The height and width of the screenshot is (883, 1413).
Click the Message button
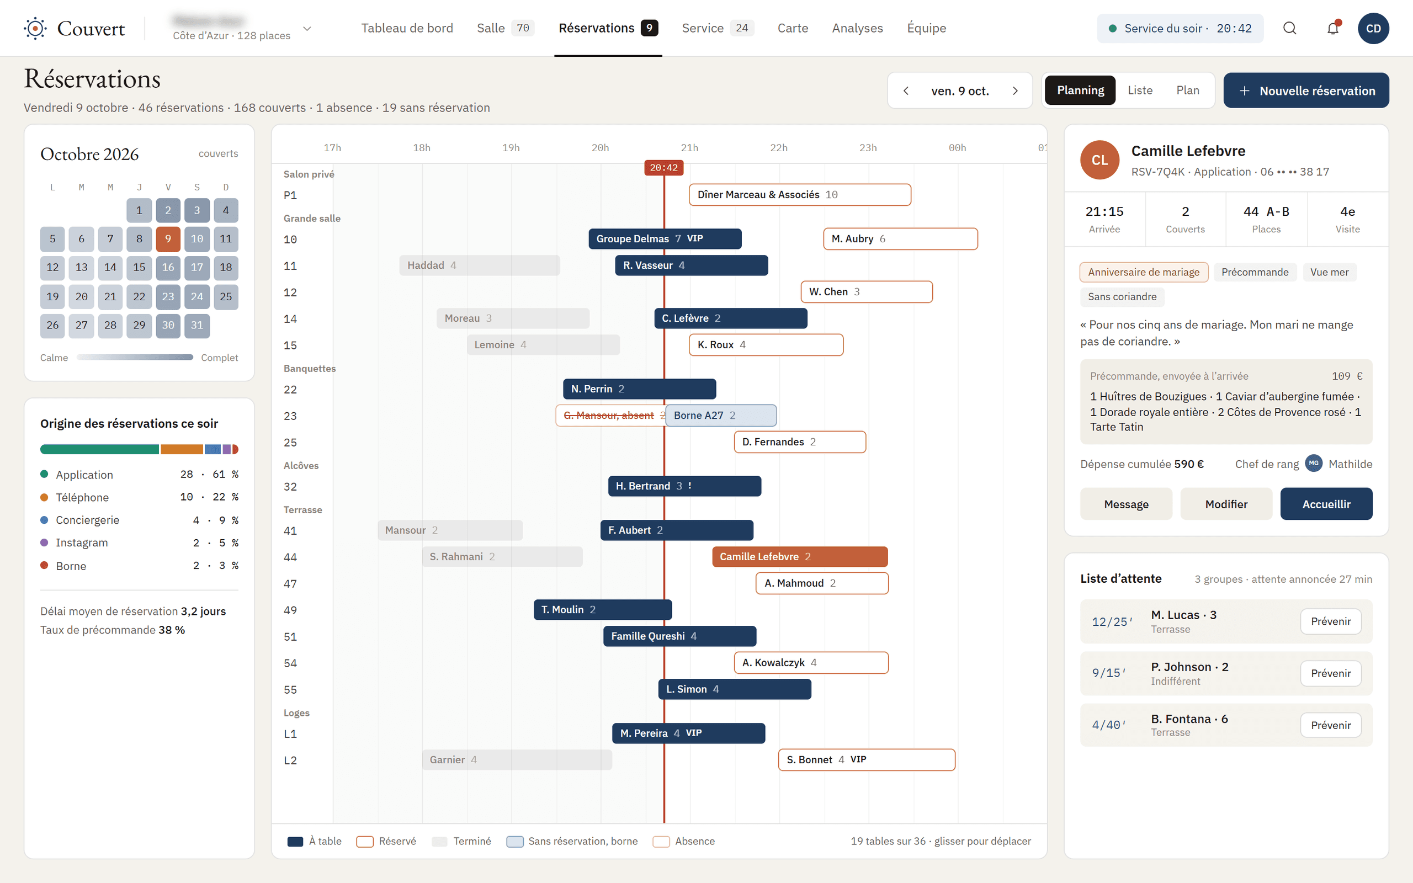[x=1126, y=503]
